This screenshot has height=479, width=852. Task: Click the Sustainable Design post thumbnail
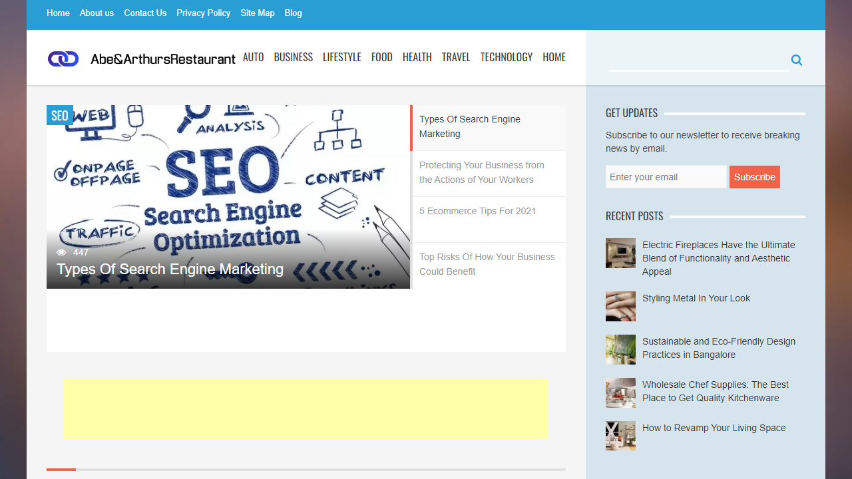(620, 349)
